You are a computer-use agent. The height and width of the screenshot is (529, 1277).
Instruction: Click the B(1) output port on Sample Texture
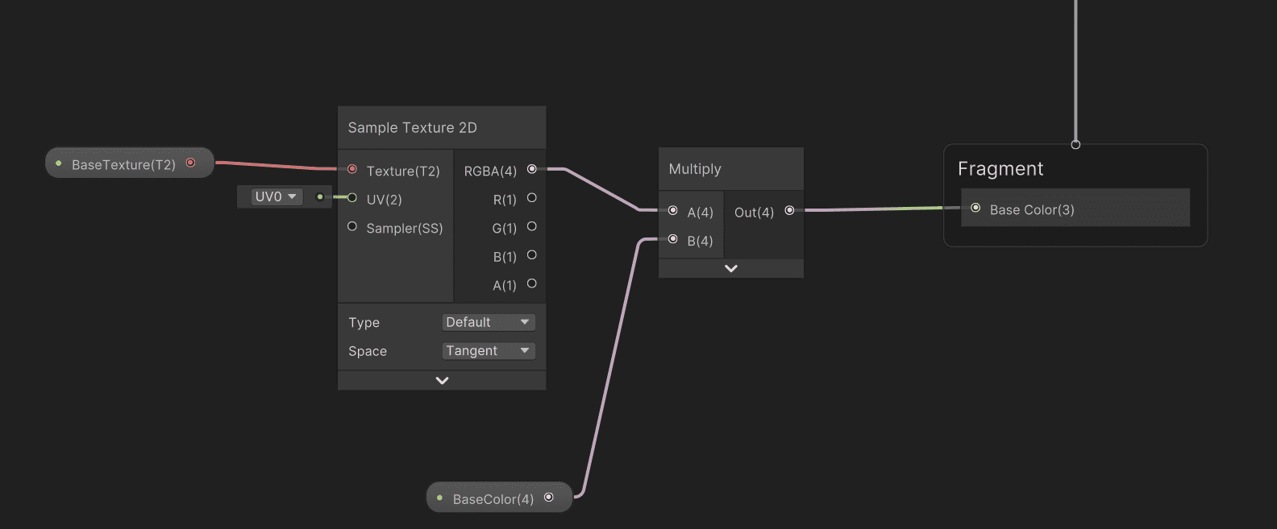[x=531, y=254]
